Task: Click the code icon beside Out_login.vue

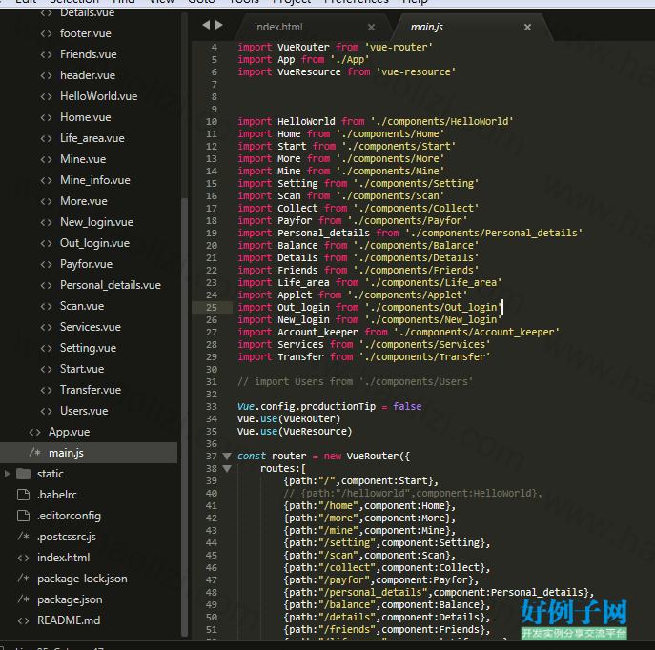Action: [x=47, y=243]
